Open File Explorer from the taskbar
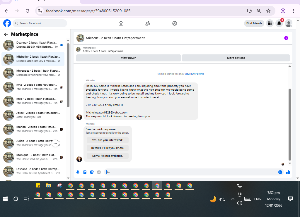Screen dimensions: 300x217 click(49, 185)
